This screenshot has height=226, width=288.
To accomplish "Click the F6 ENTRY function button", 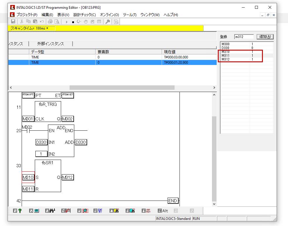I will click(98, 211).
